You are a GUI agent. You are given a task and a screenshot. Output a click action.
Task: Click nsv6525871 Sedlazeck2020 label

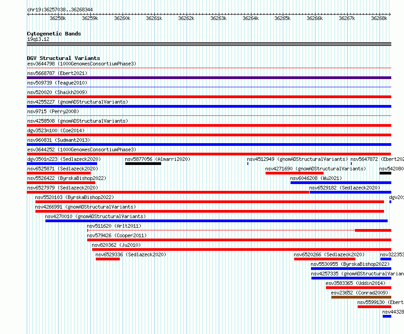[x=63, y=169]
